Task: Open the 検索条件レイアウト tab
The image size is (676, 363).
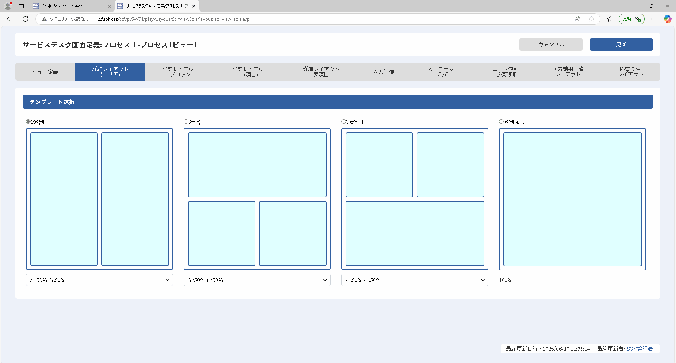Action: click(630, 72)
